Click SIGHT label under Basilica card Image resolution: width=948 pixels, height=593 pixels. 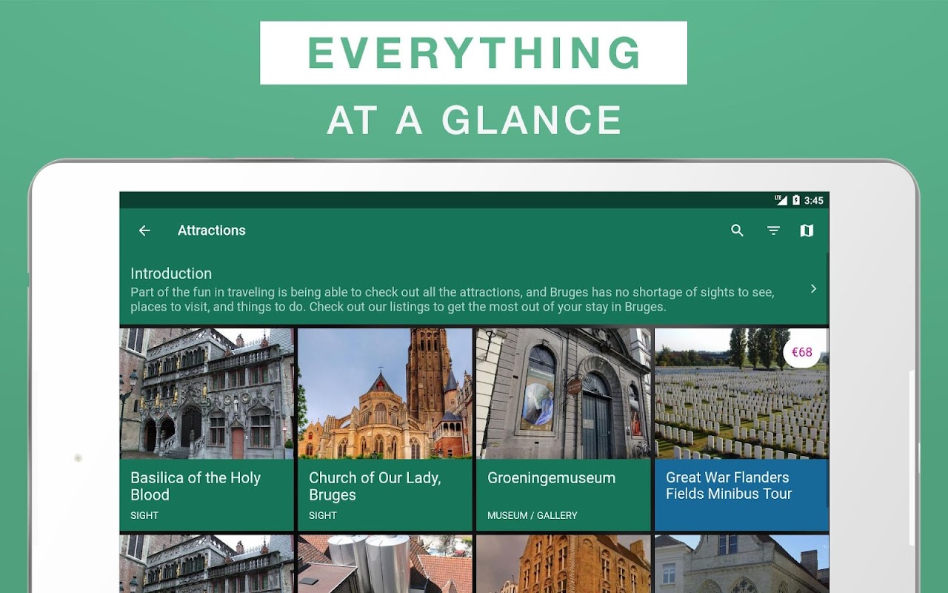[144, 515]
